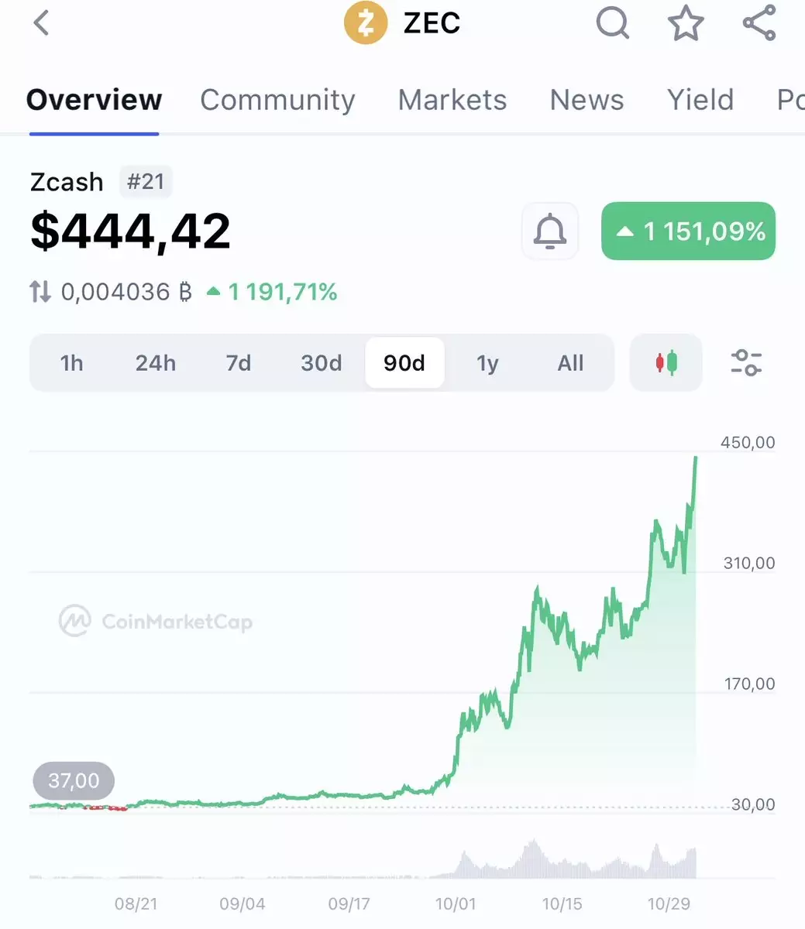Show the 1y price chart

(487, 362)
